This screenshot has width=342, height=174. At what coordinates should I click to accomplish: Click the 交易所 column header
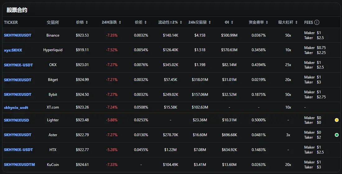click(x=53, y=22)
